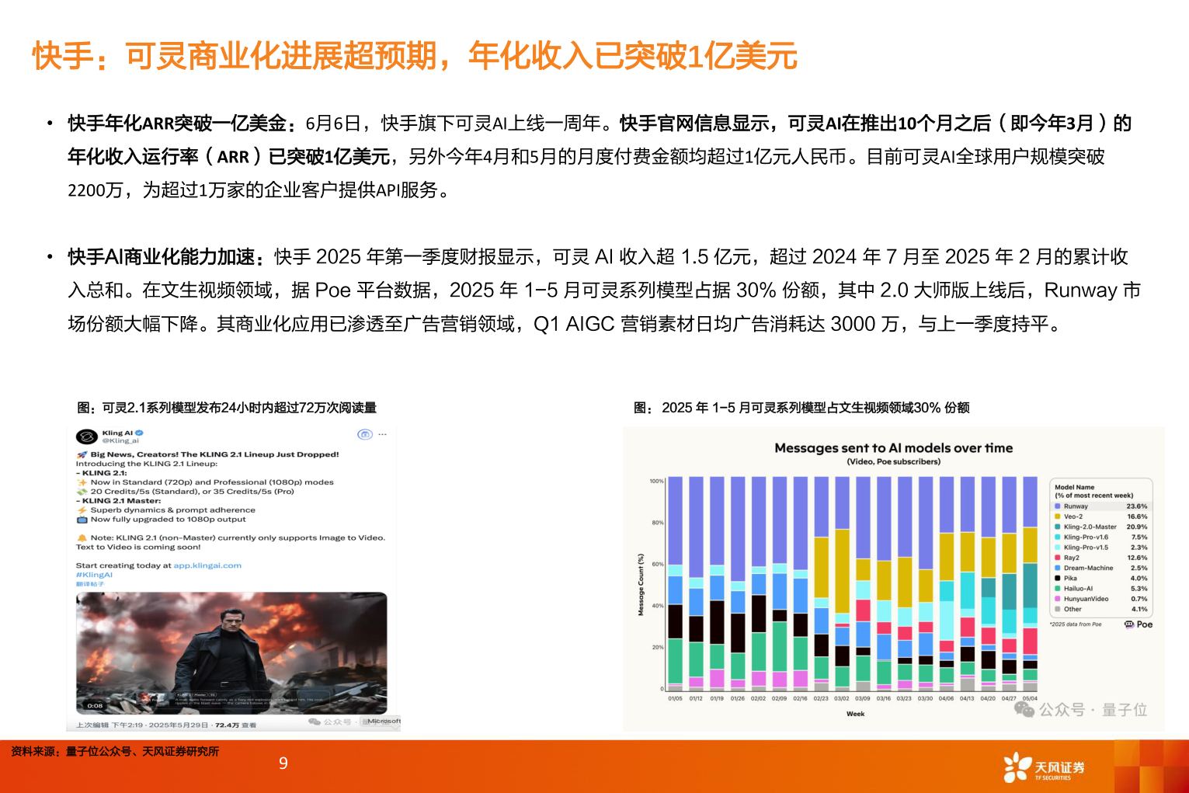Open the three-dot more options on the tweet
1189x793 pixels.
pos(382,434)
